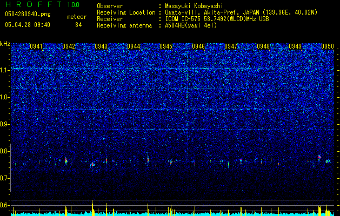This screenshot has width=340, height=216.
Task: Click the 1.0 kHz axis label
Action: 4,97
